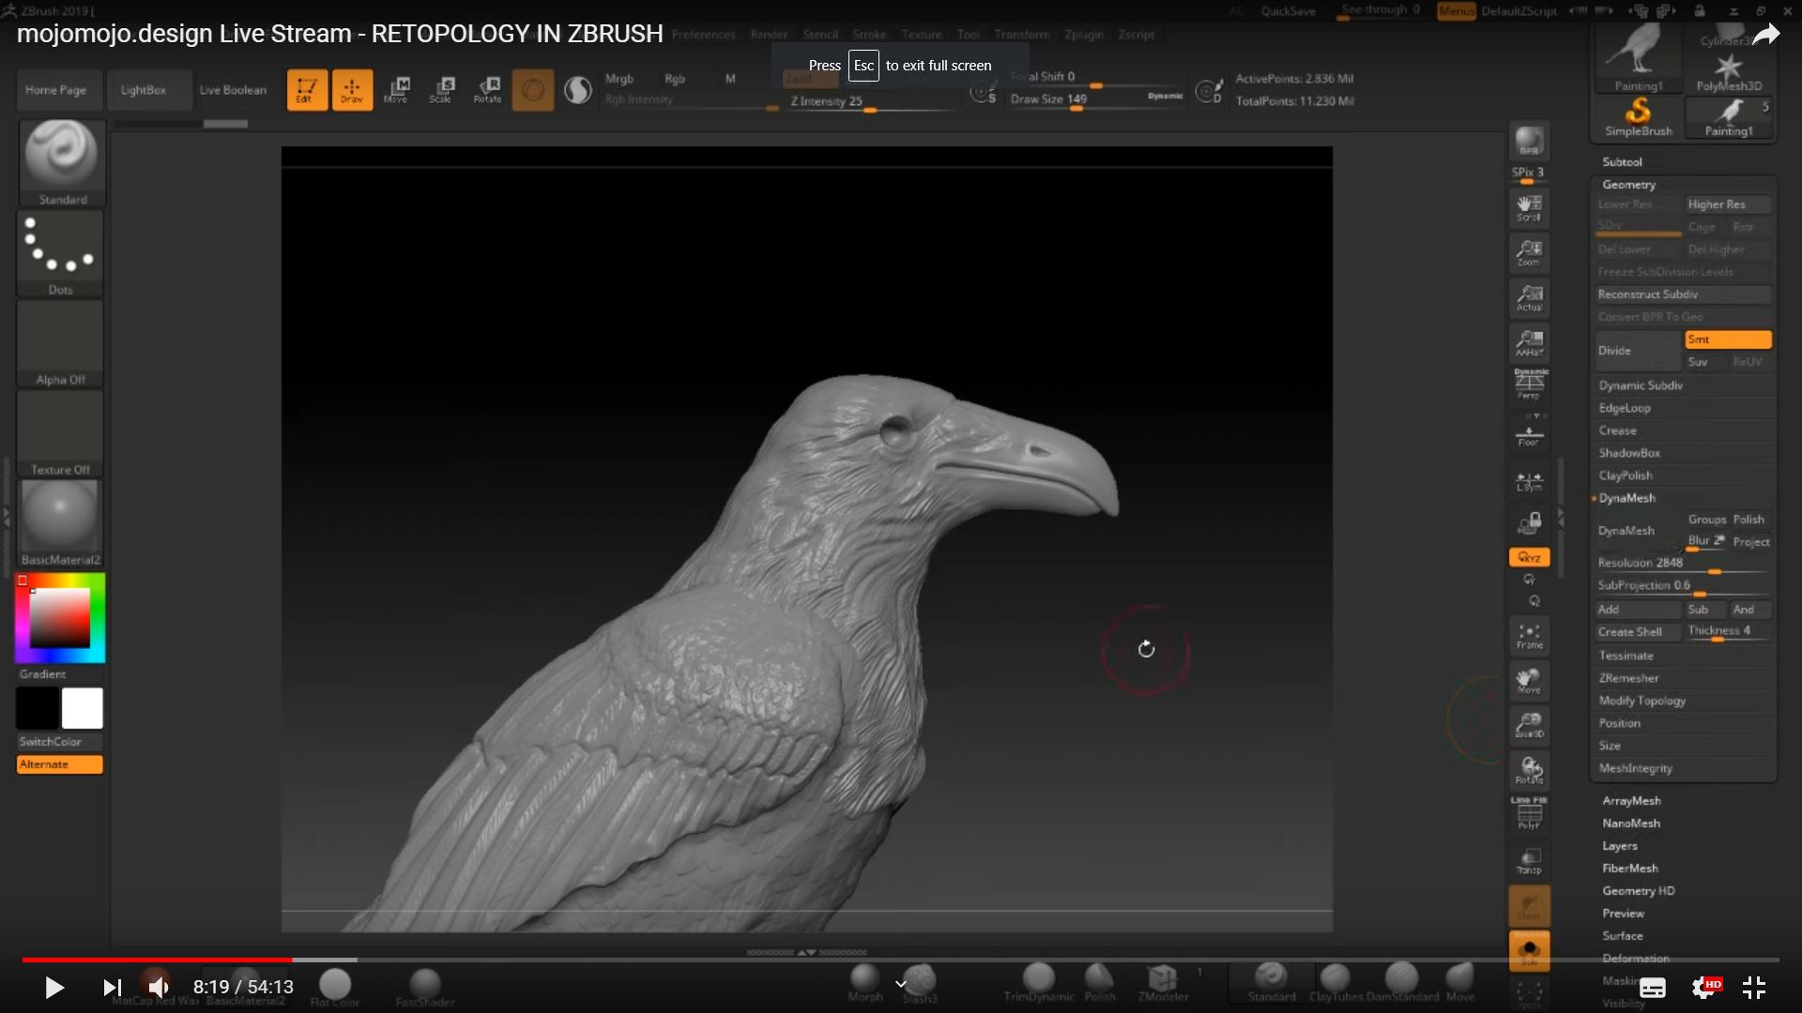
Task: Select the Scale transform tool in top shelf
Action: pyautogui.click(x=441, y=90)
